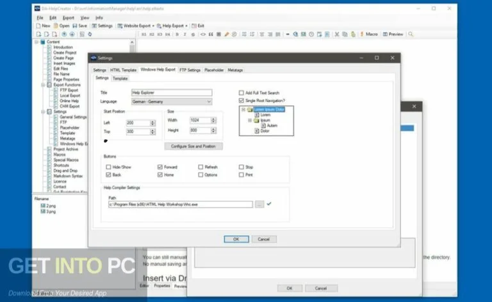492x302 pixels.
Task: Enable the Refresh button checkbox
Action: [201, 167]
